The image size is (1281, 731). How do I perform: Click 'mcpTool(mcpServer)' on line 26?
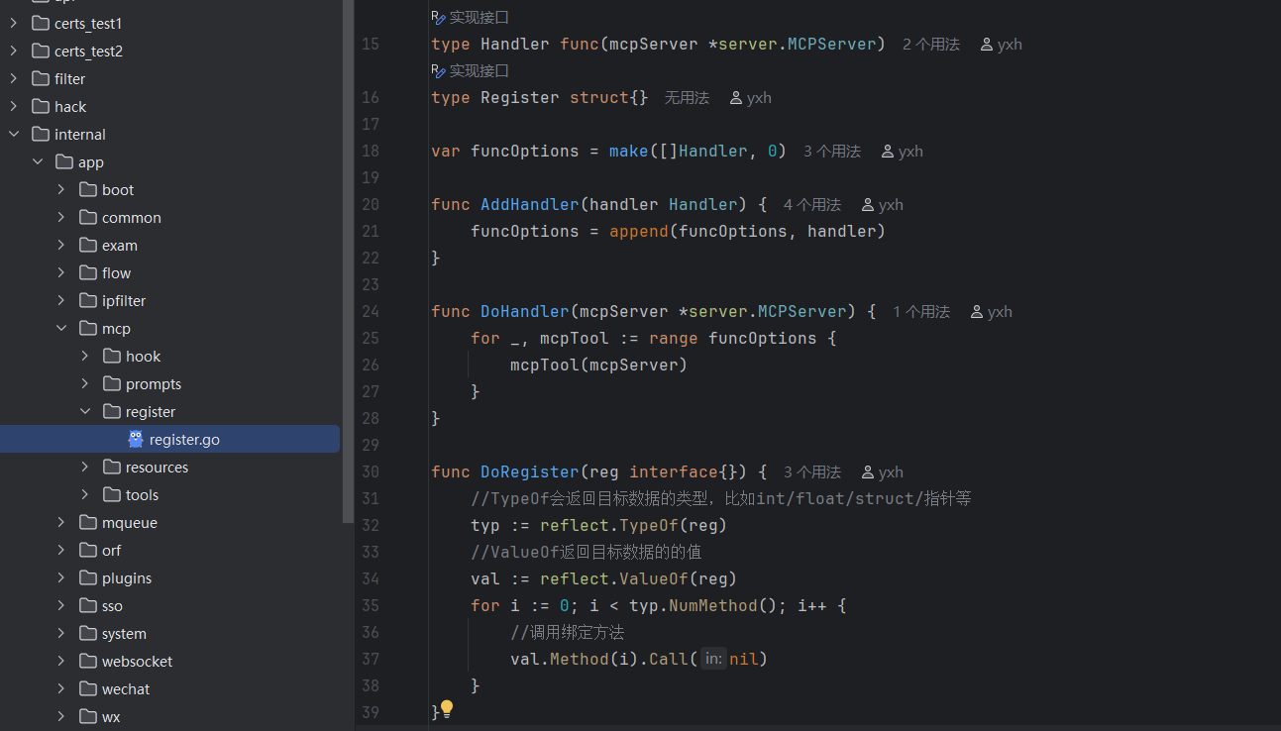click(x=598, y=365)
